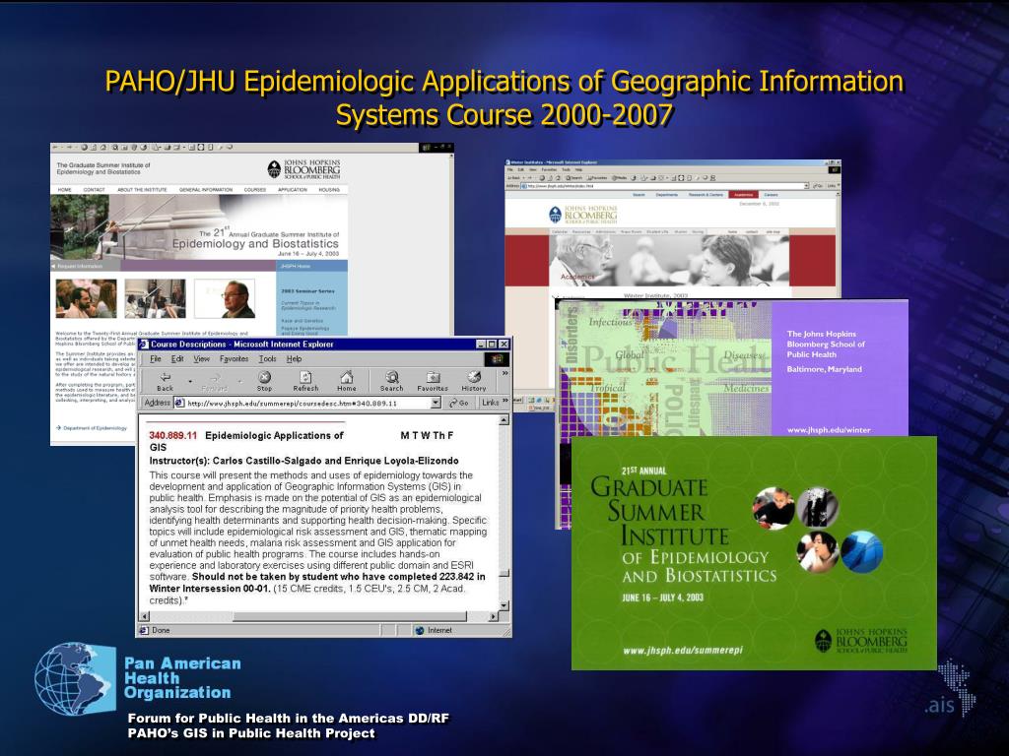Open address bar dropdown in Course Descriptions window
The height and width of the screenshot is (756, 1009).
(436, 403)
